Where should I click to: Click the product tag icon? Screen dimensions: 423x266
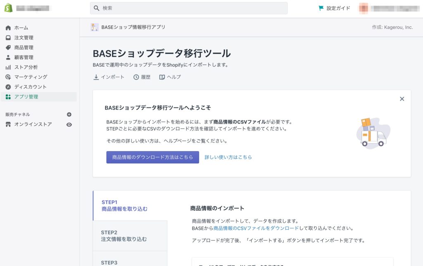click(x=8, y=48)
